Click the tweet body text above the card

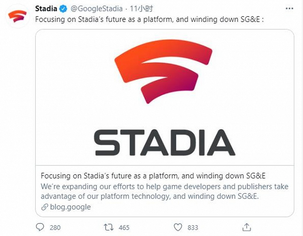[x=148, y=20]
